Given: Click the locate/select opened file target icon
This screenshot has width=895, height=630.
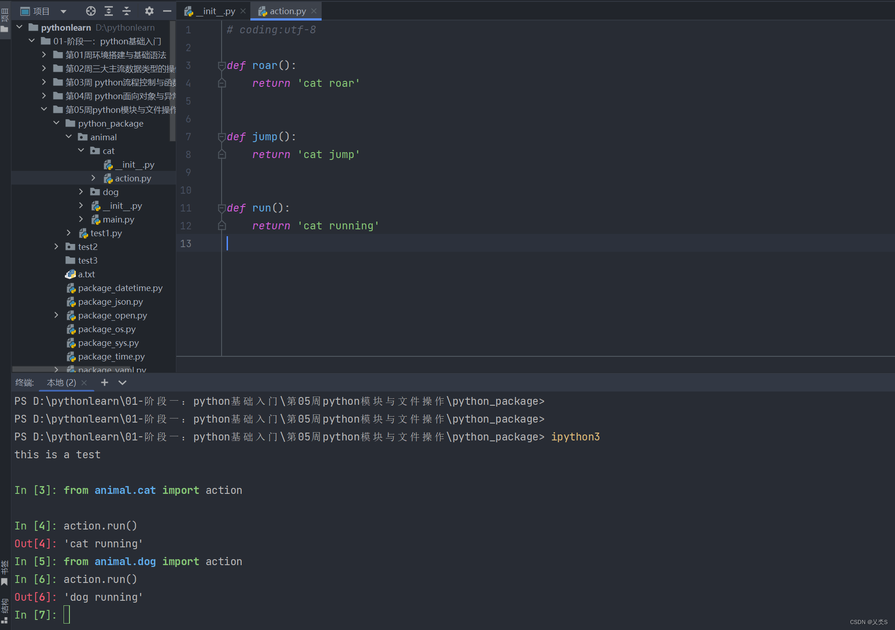Looking at the screenshot, I should pos(91,11).
